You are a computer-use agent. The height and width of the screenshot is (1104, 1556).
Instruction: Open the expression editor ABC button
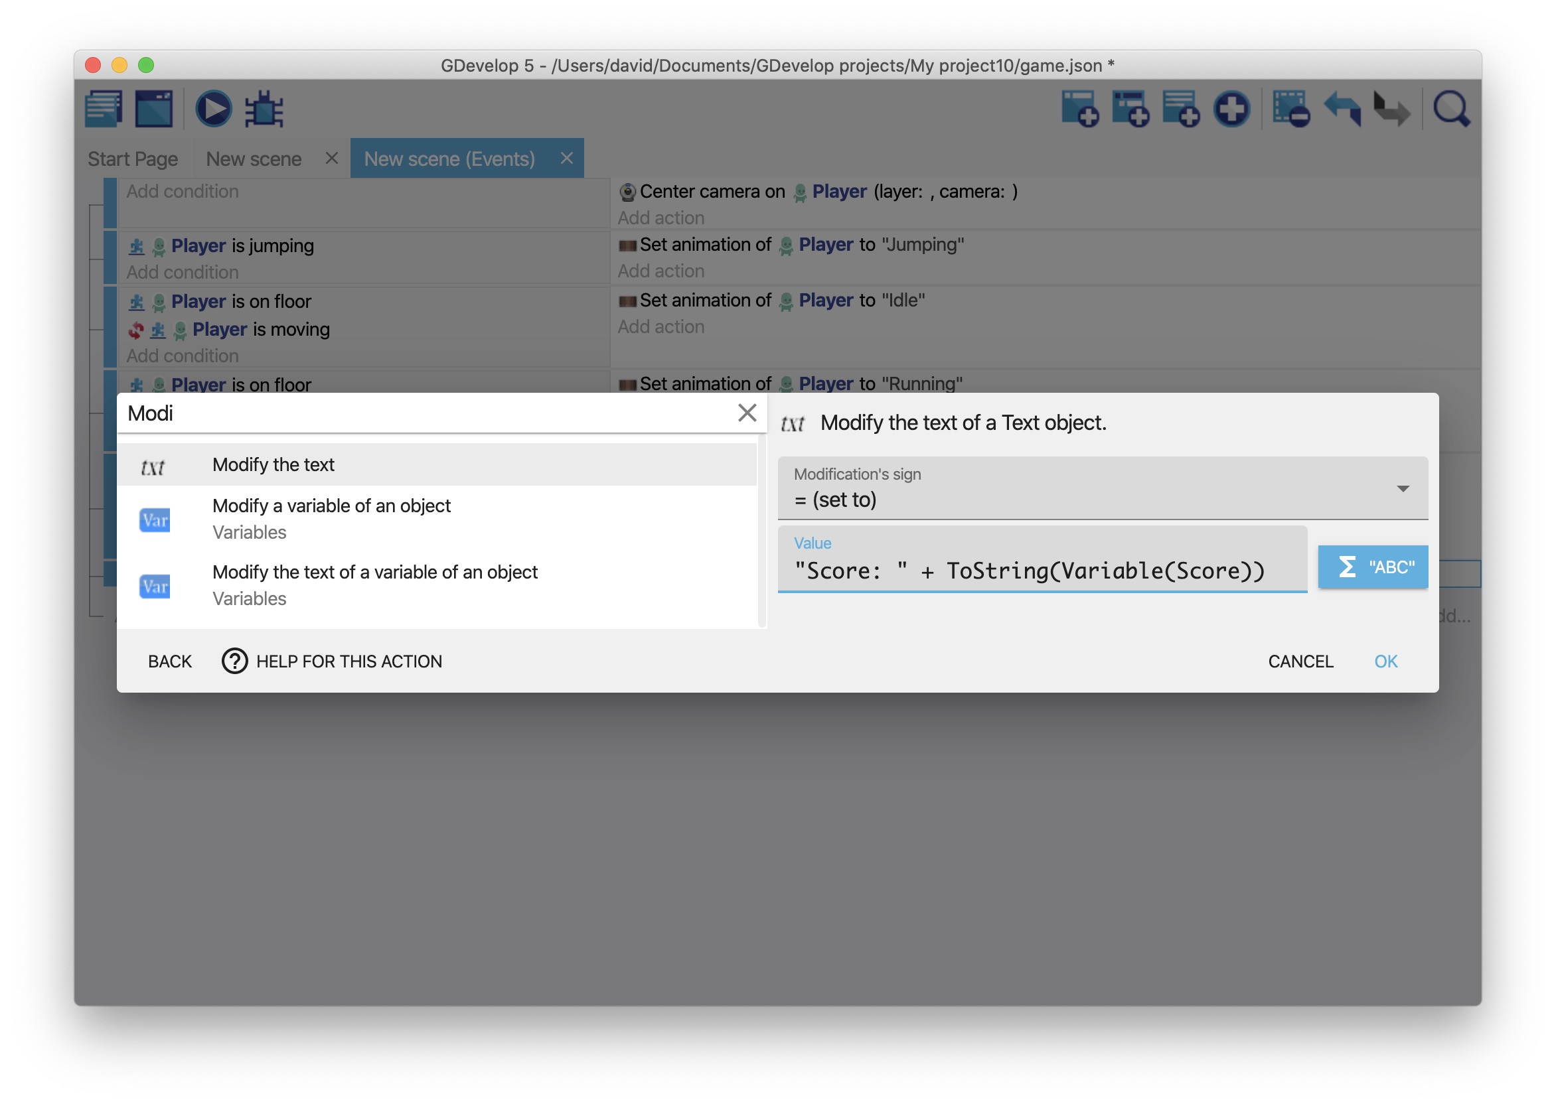tap(1372, 567)
